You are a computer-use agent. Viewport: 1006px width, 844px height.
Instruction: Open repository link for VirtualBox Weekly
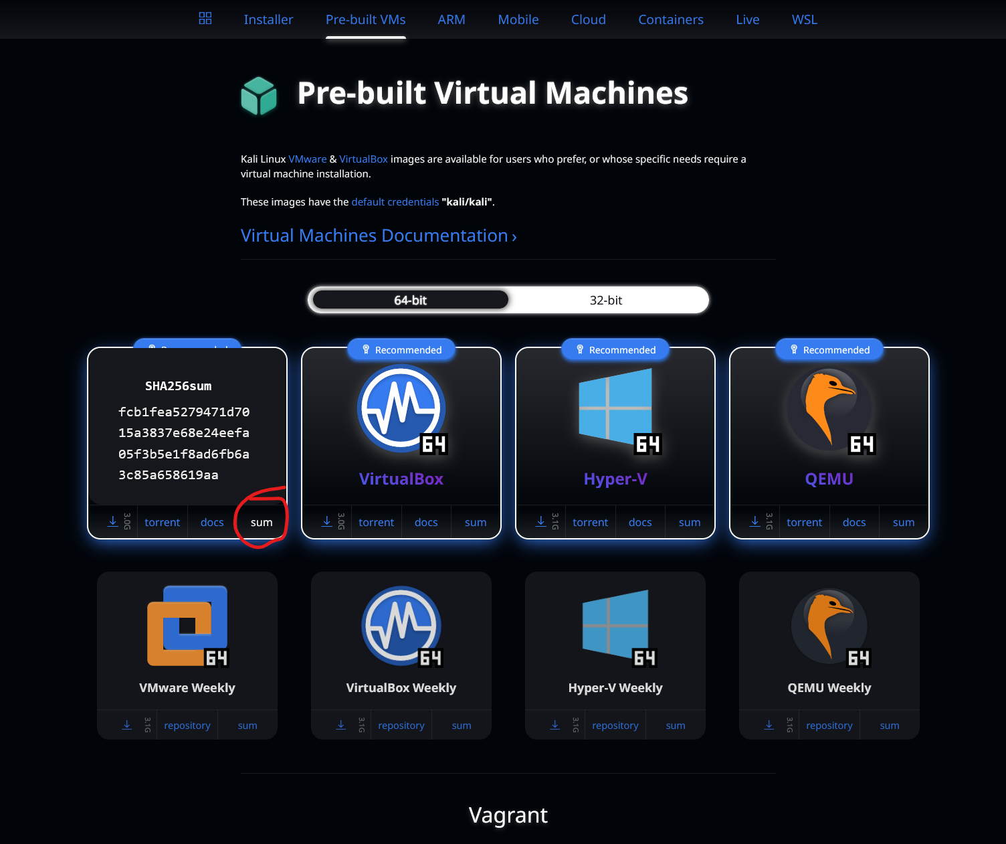pyautogui.click(x=401, y=726)
